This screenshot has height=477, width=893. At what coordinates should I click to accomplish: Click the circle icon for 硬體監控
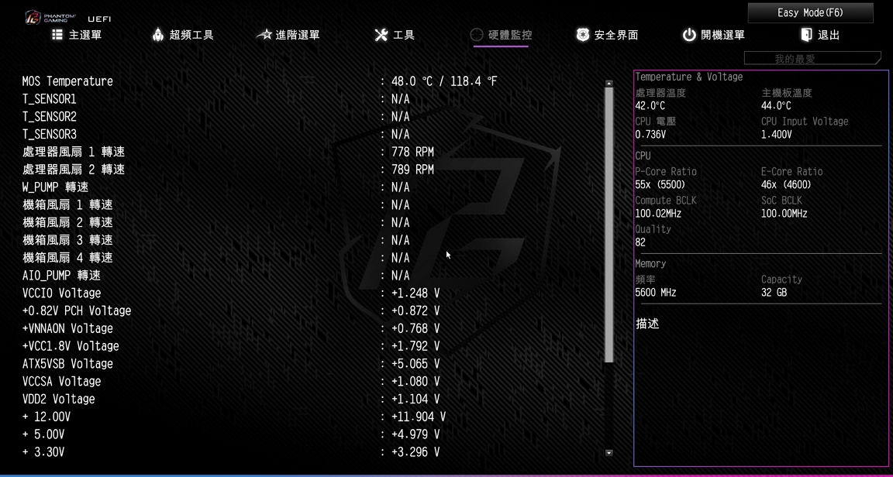477,35
